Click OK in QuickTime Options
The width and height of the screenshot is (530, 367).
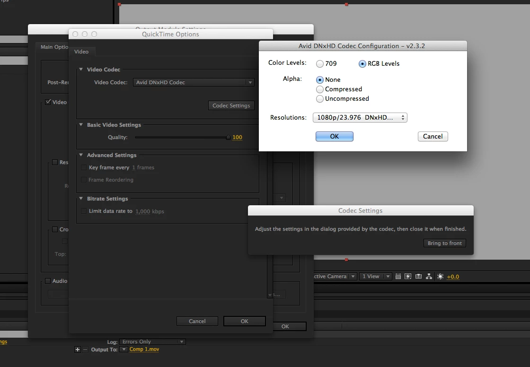pos(244,322)
